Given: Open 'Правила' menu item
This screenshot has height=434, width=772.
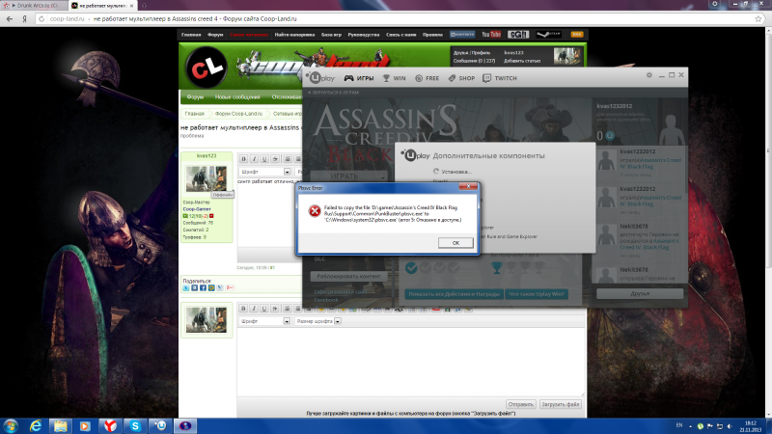Looking at the screenshot, I should point(432,35).
